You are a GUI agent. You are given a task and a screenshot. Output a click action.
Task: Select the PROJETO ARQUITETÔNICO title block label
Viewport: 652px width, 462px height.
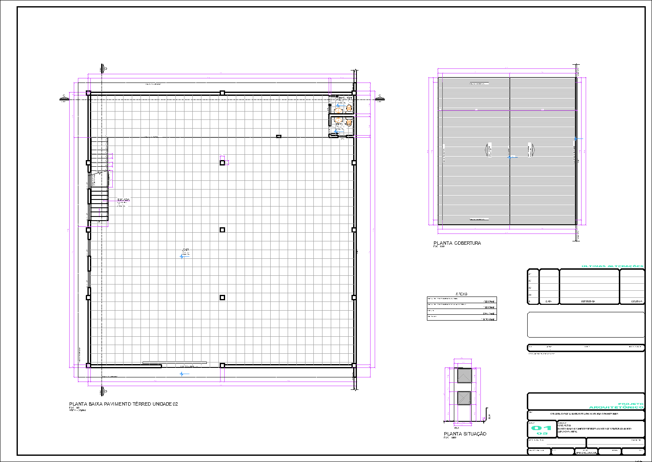coord(617,406)
